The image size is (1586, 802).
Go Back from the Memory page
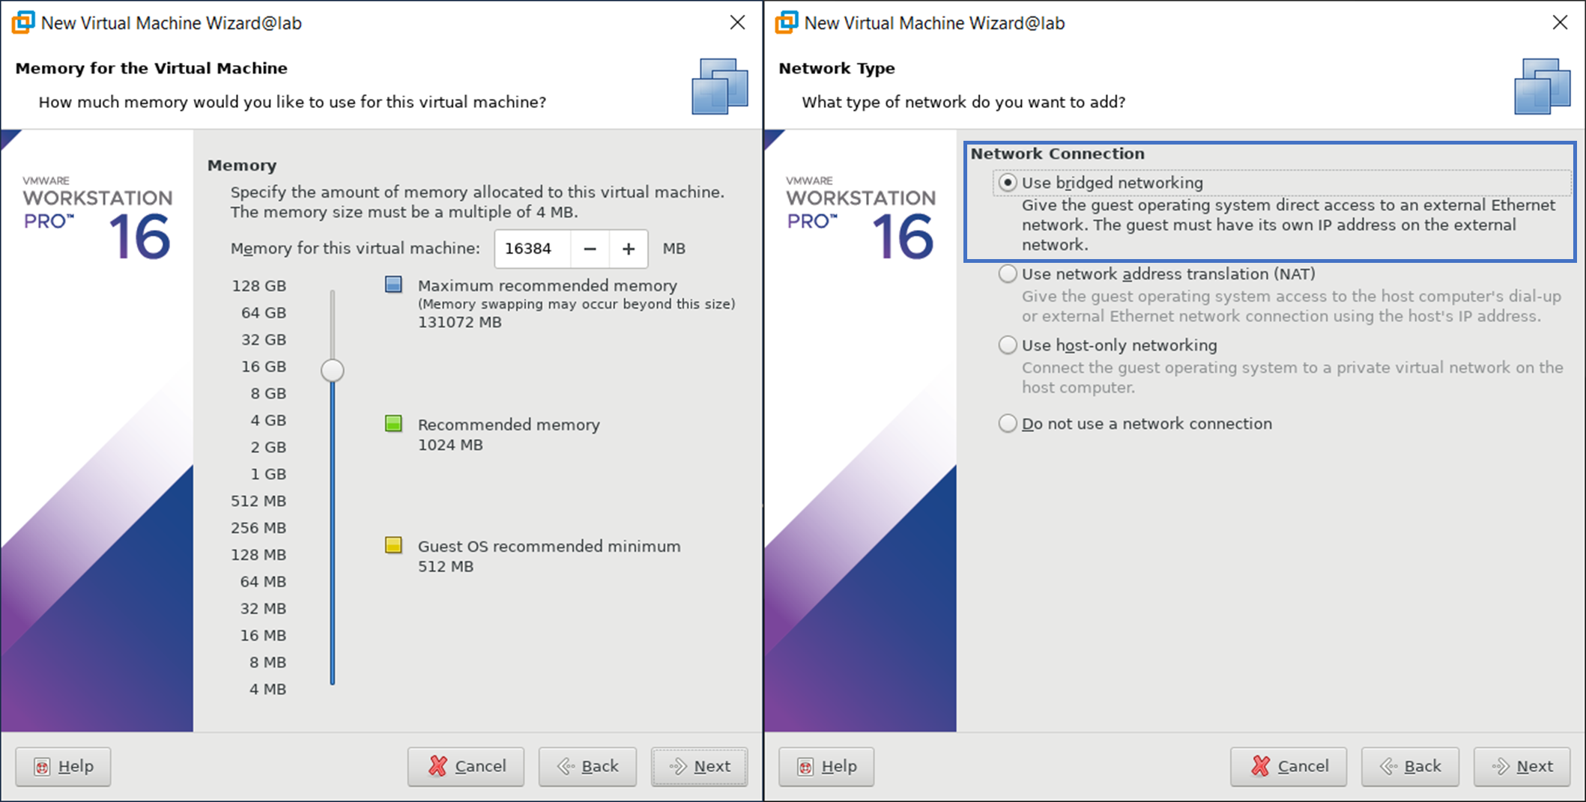[588, 766]
